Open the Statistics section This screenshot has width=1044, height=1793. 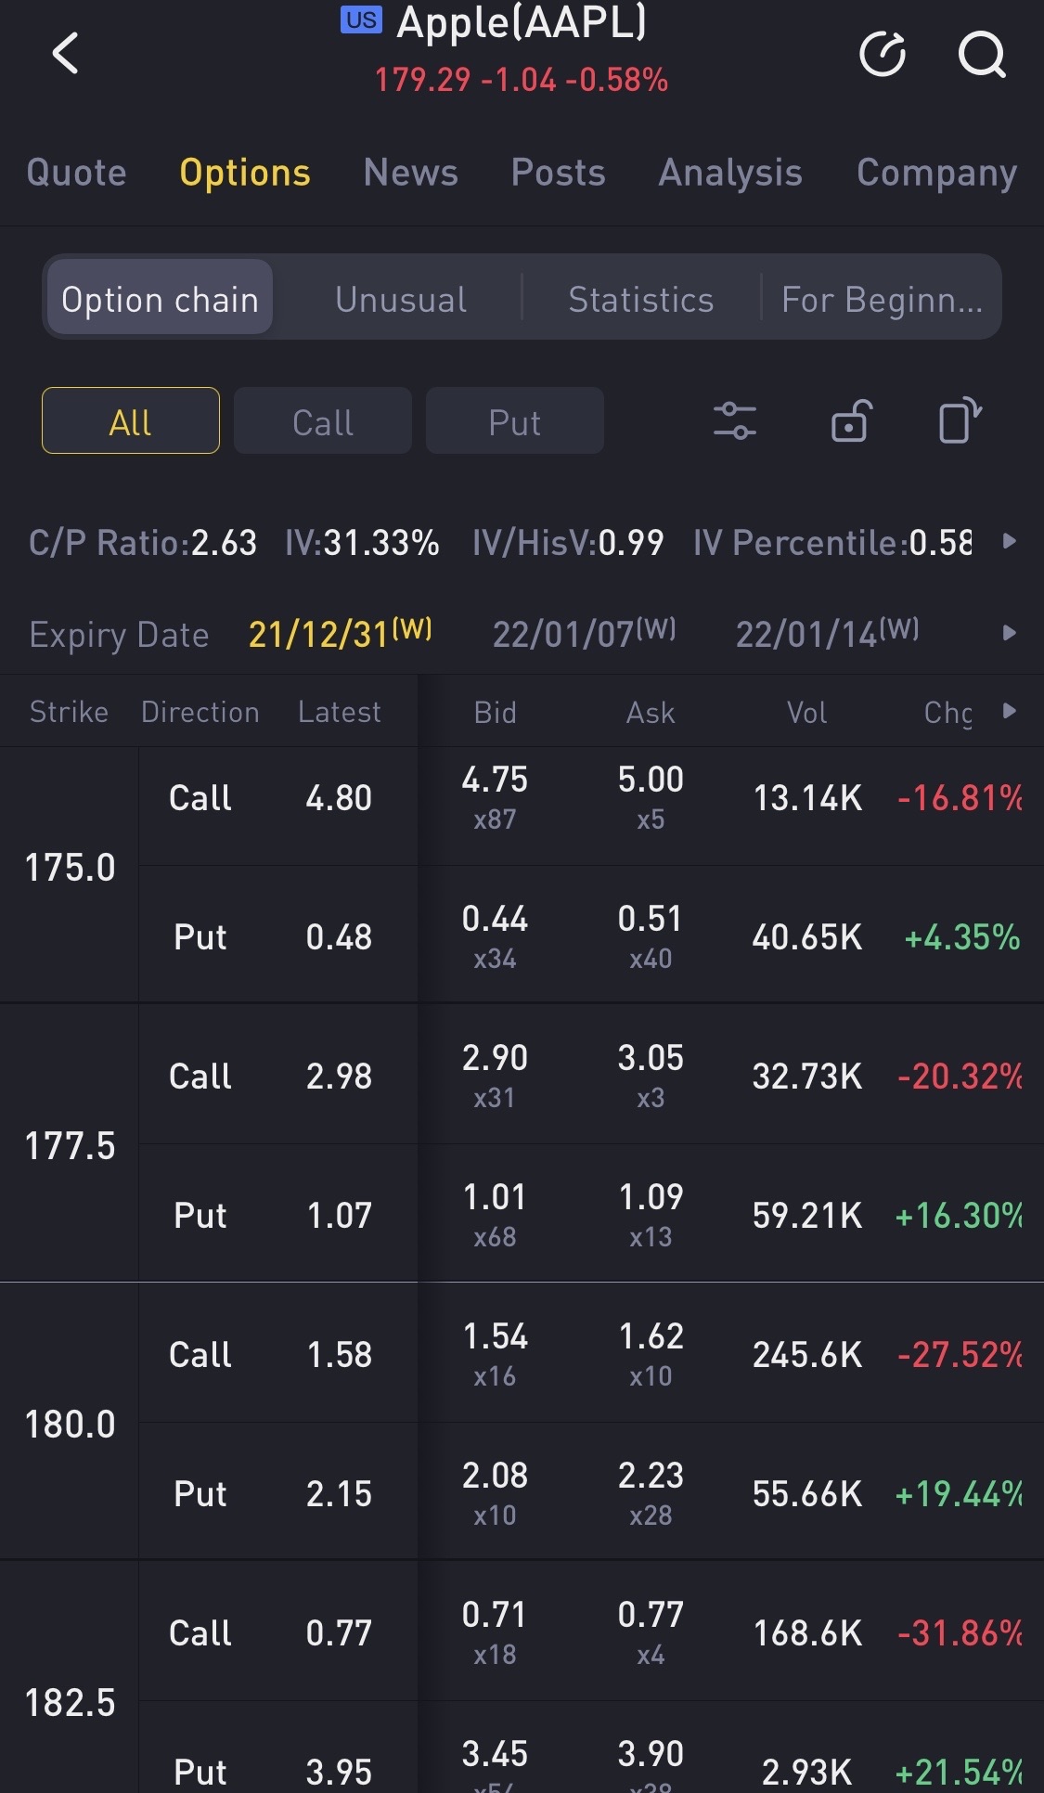tap(640, 299)
